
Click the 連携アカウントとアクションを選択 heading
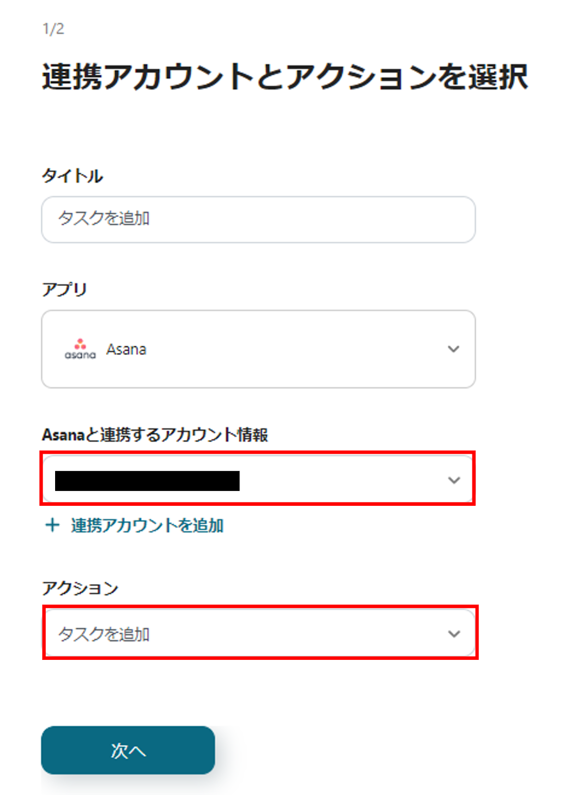(285, 77)
